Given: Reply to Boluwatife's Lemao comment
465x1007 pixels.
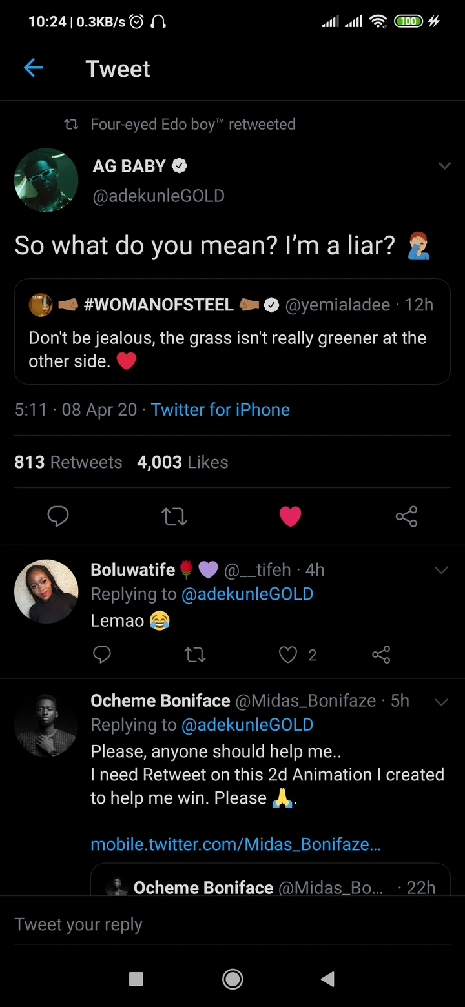Looking at the screenshot, I should click(x=102, y=655).
